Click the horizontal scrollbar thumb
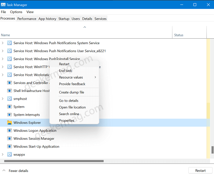Screen dimensions: 214x175 54,161
